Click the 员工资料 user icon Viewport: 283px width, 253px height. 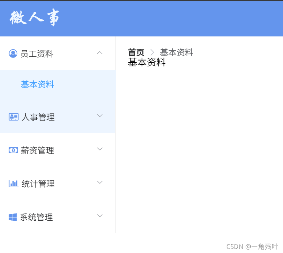pos(13,53)
